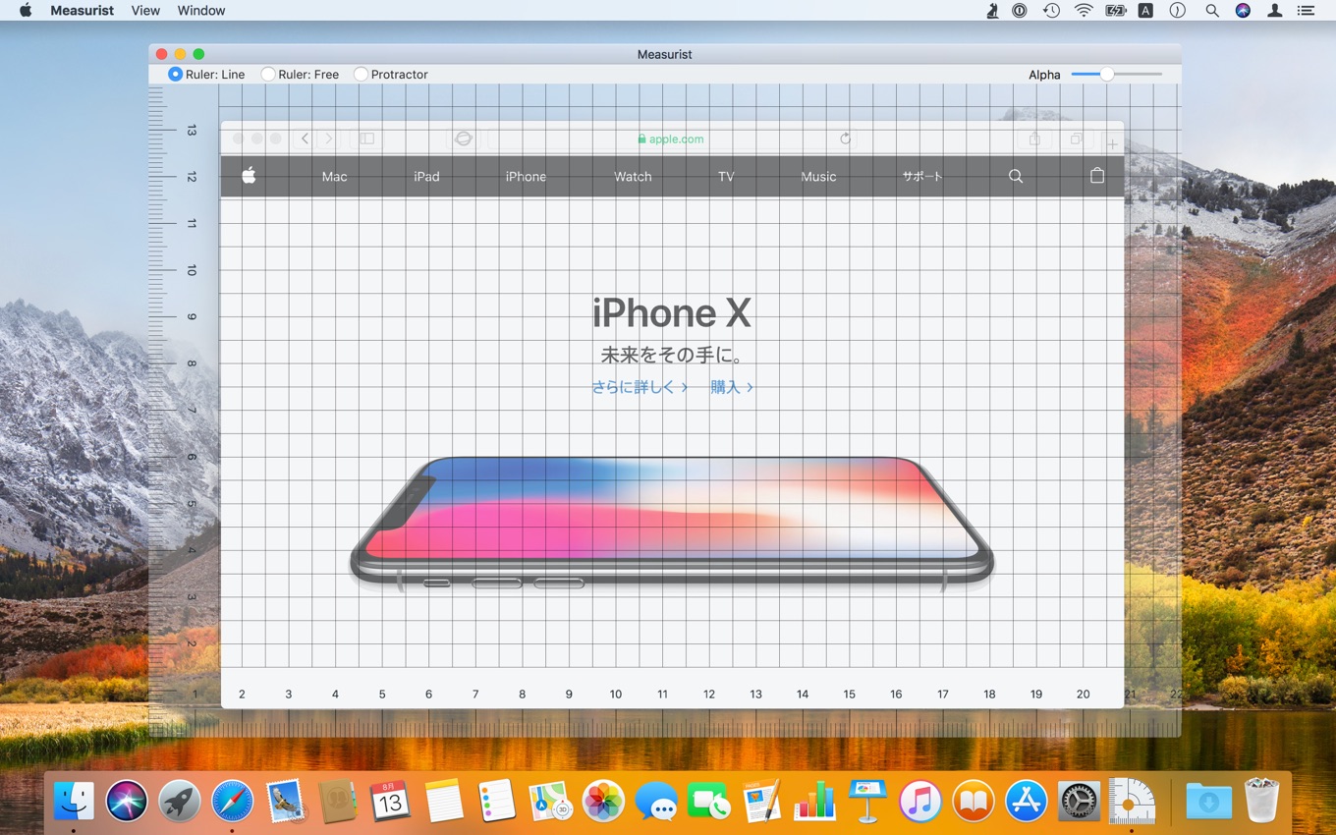Launch Siri from the Dock
Viewport: 1336px width, 835px height.
pos(127,802)
